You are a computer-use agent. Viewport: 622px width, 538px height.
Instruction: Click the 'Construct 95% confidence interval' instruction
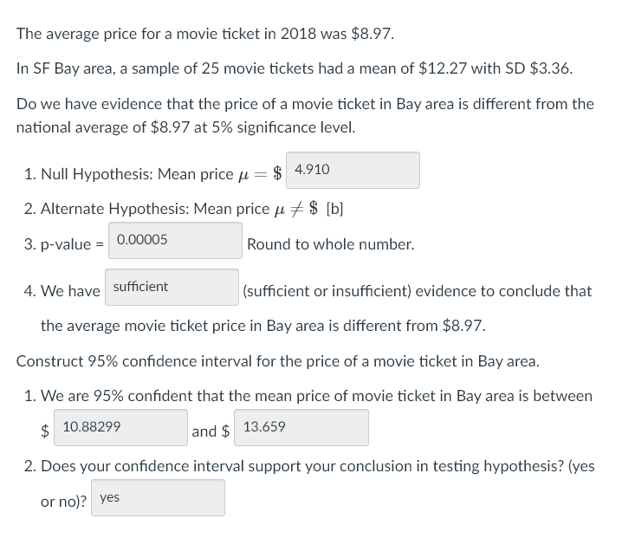click(x=278, y=361)
